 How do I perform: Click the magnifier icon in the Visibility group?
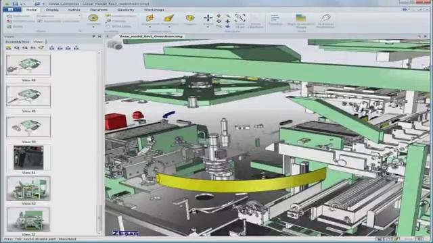[108, 21]
